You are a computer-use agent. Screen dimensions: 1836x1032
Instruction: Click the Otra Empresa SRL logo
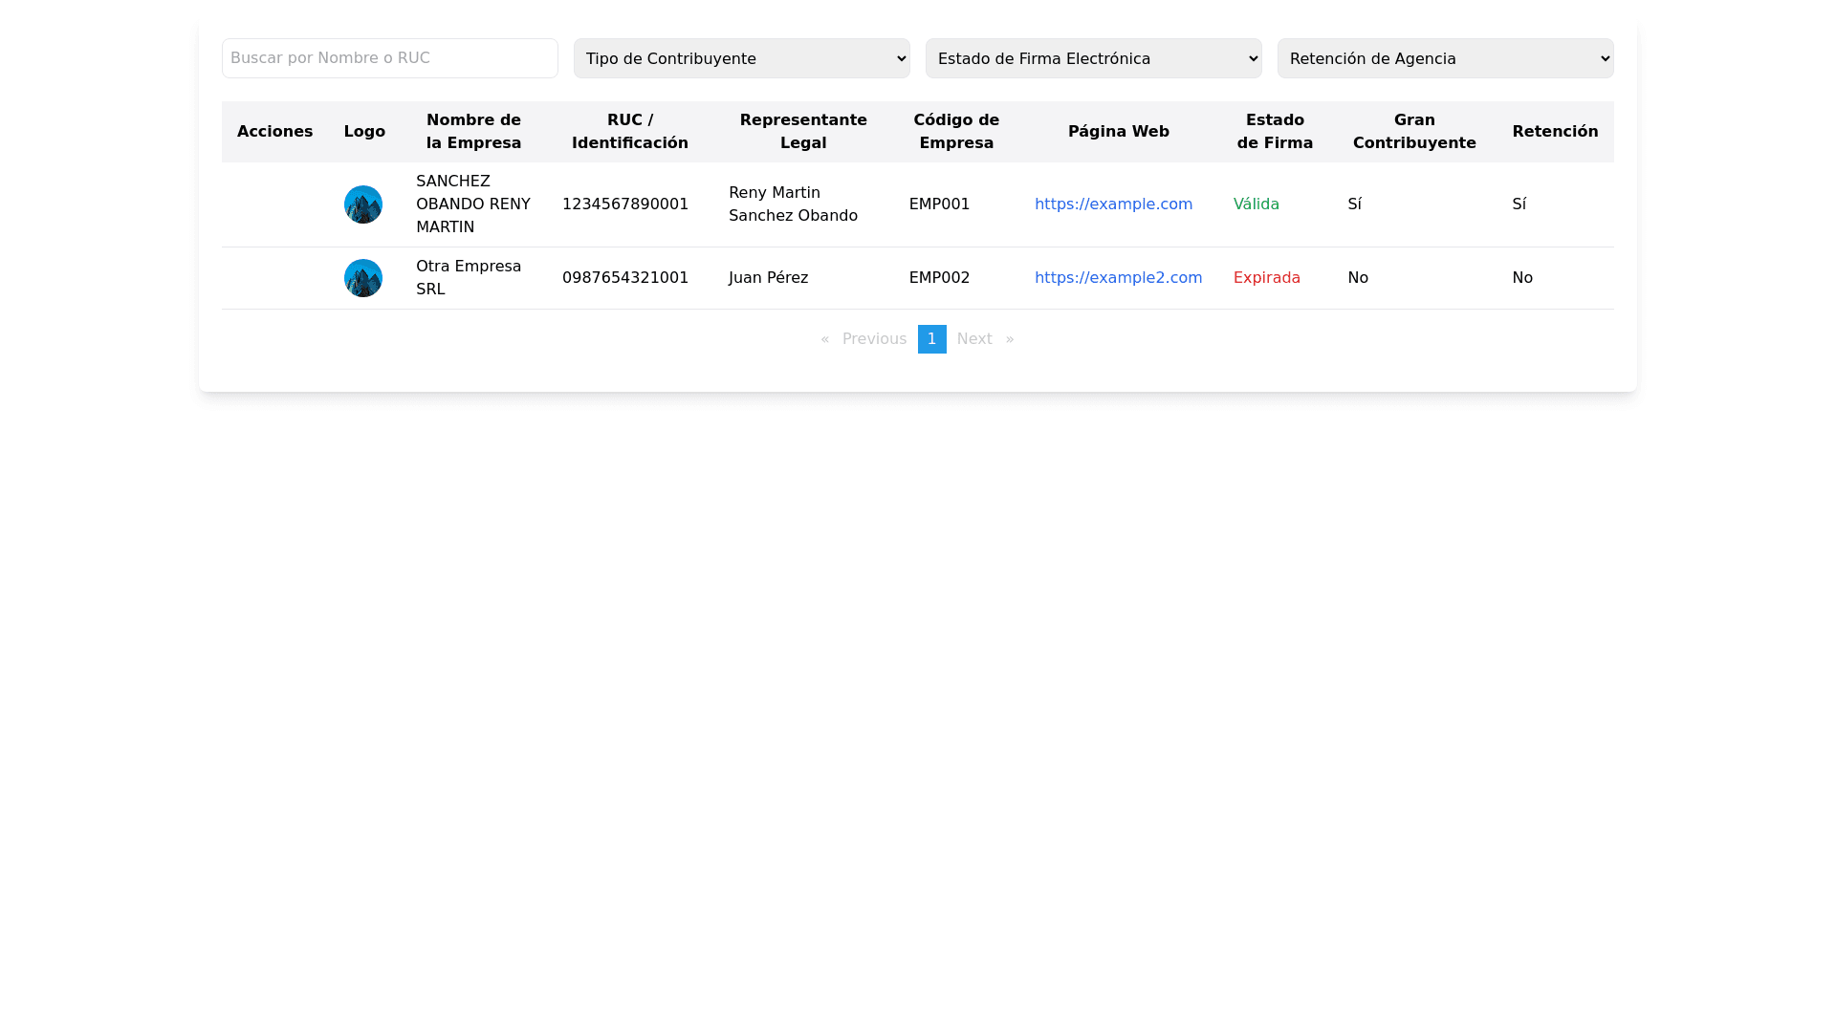click(x=363, y=278)
